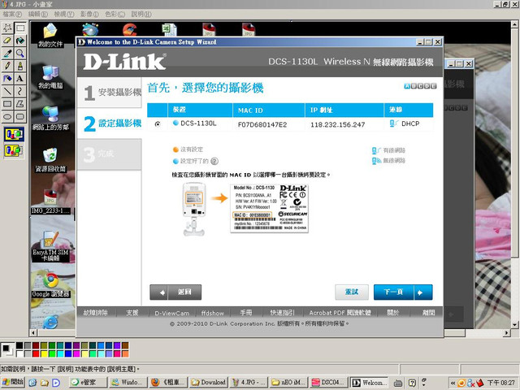
Task: Select the Pencil tool
Action: tap(7, 66)
